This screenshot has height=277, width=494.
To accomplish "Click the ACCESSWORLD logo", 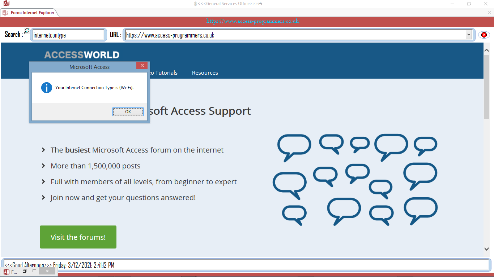I will [x=82, y=55].
